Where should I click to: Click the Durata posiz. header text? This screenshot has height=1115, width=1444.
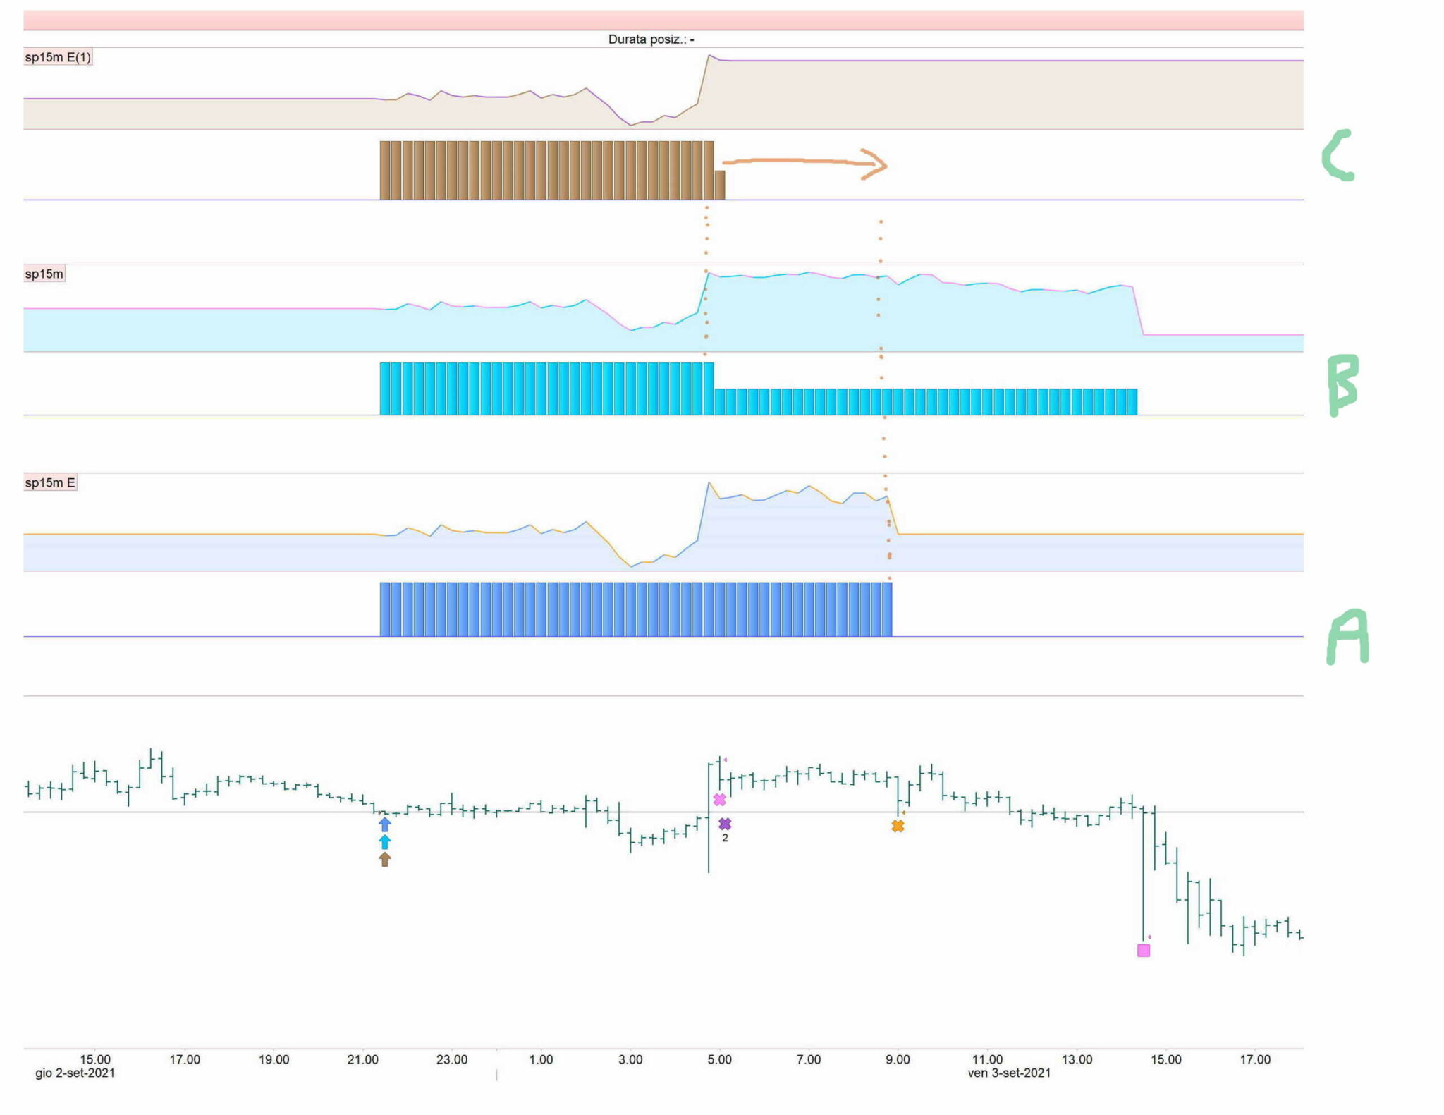tap(651, 39)
